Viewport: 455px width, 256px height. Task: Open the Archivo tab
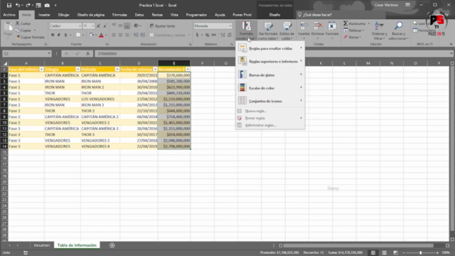[x=9, y=15]
